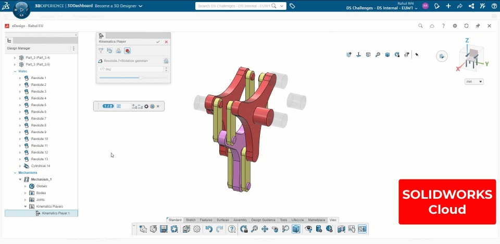Image resolution: width=500 pixels, height=244 pixels.
Task: Click the normal-to axis icon in viewport toolbar
Action: point(358,55)
